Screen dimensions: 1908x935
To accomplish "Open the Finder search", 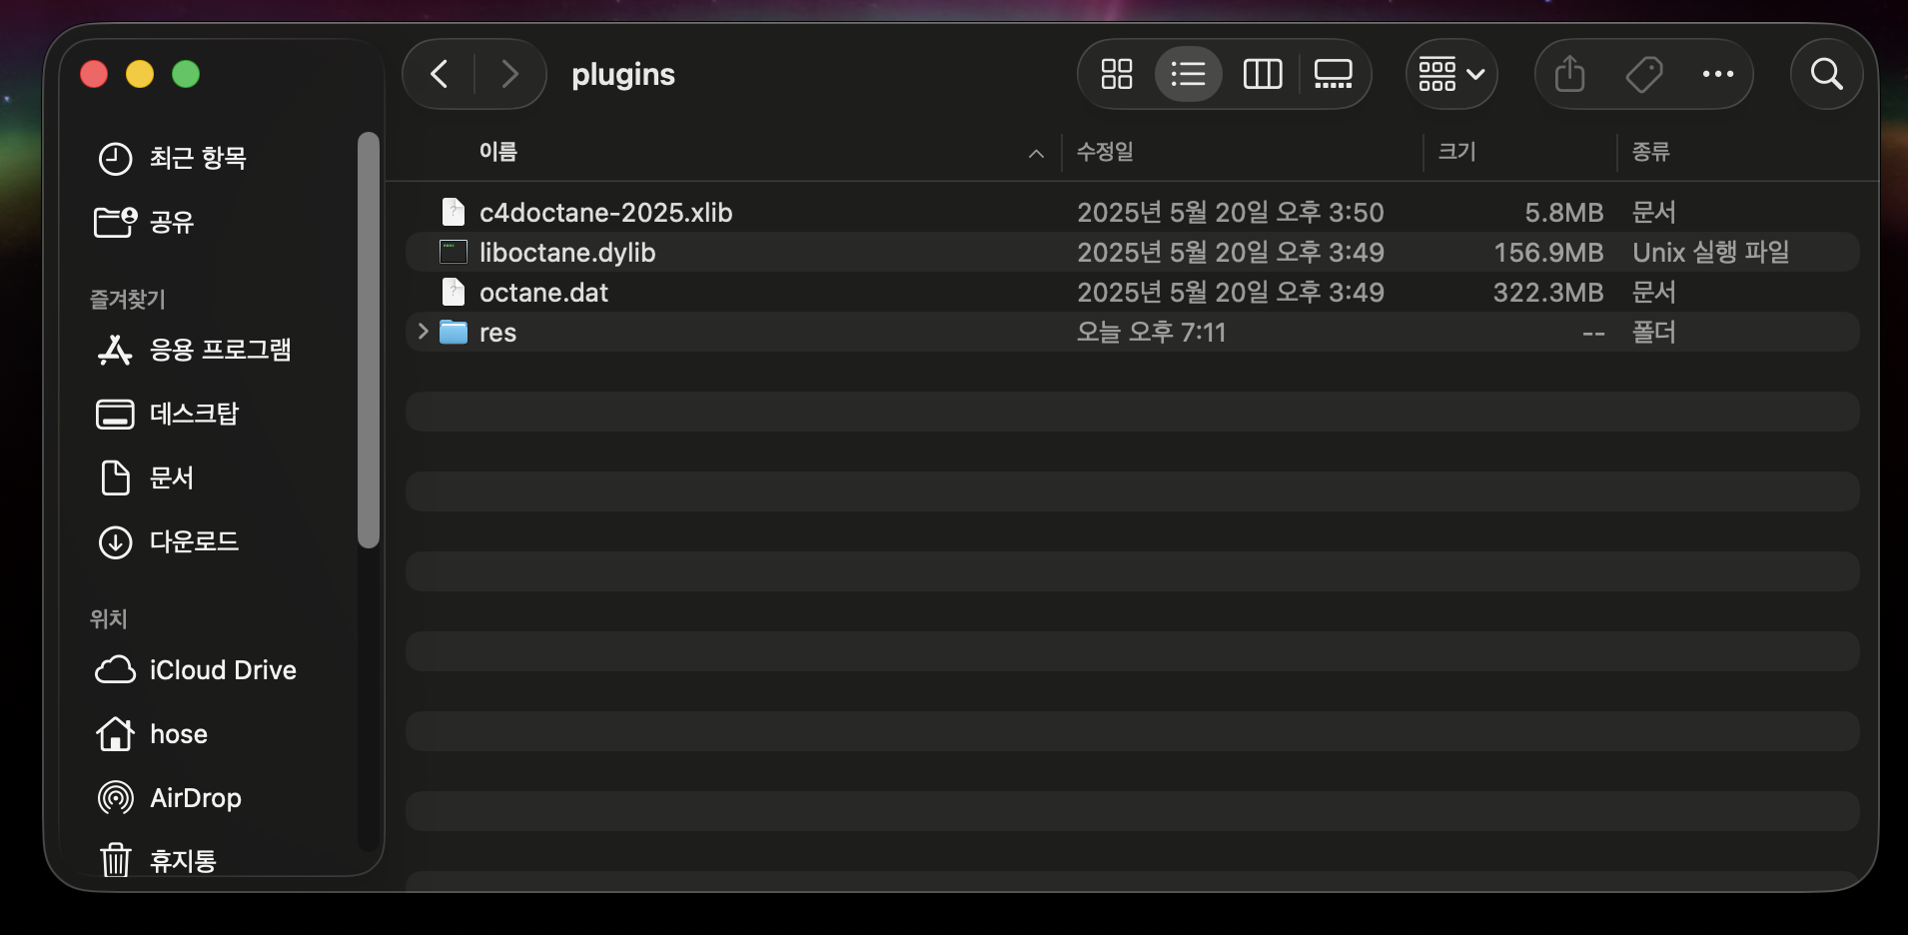I will click(1826, 74).
